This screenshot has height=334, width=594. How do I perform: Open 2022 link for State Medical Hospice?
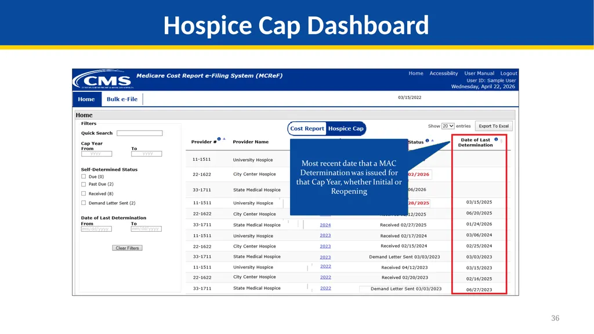pos(325,289)
